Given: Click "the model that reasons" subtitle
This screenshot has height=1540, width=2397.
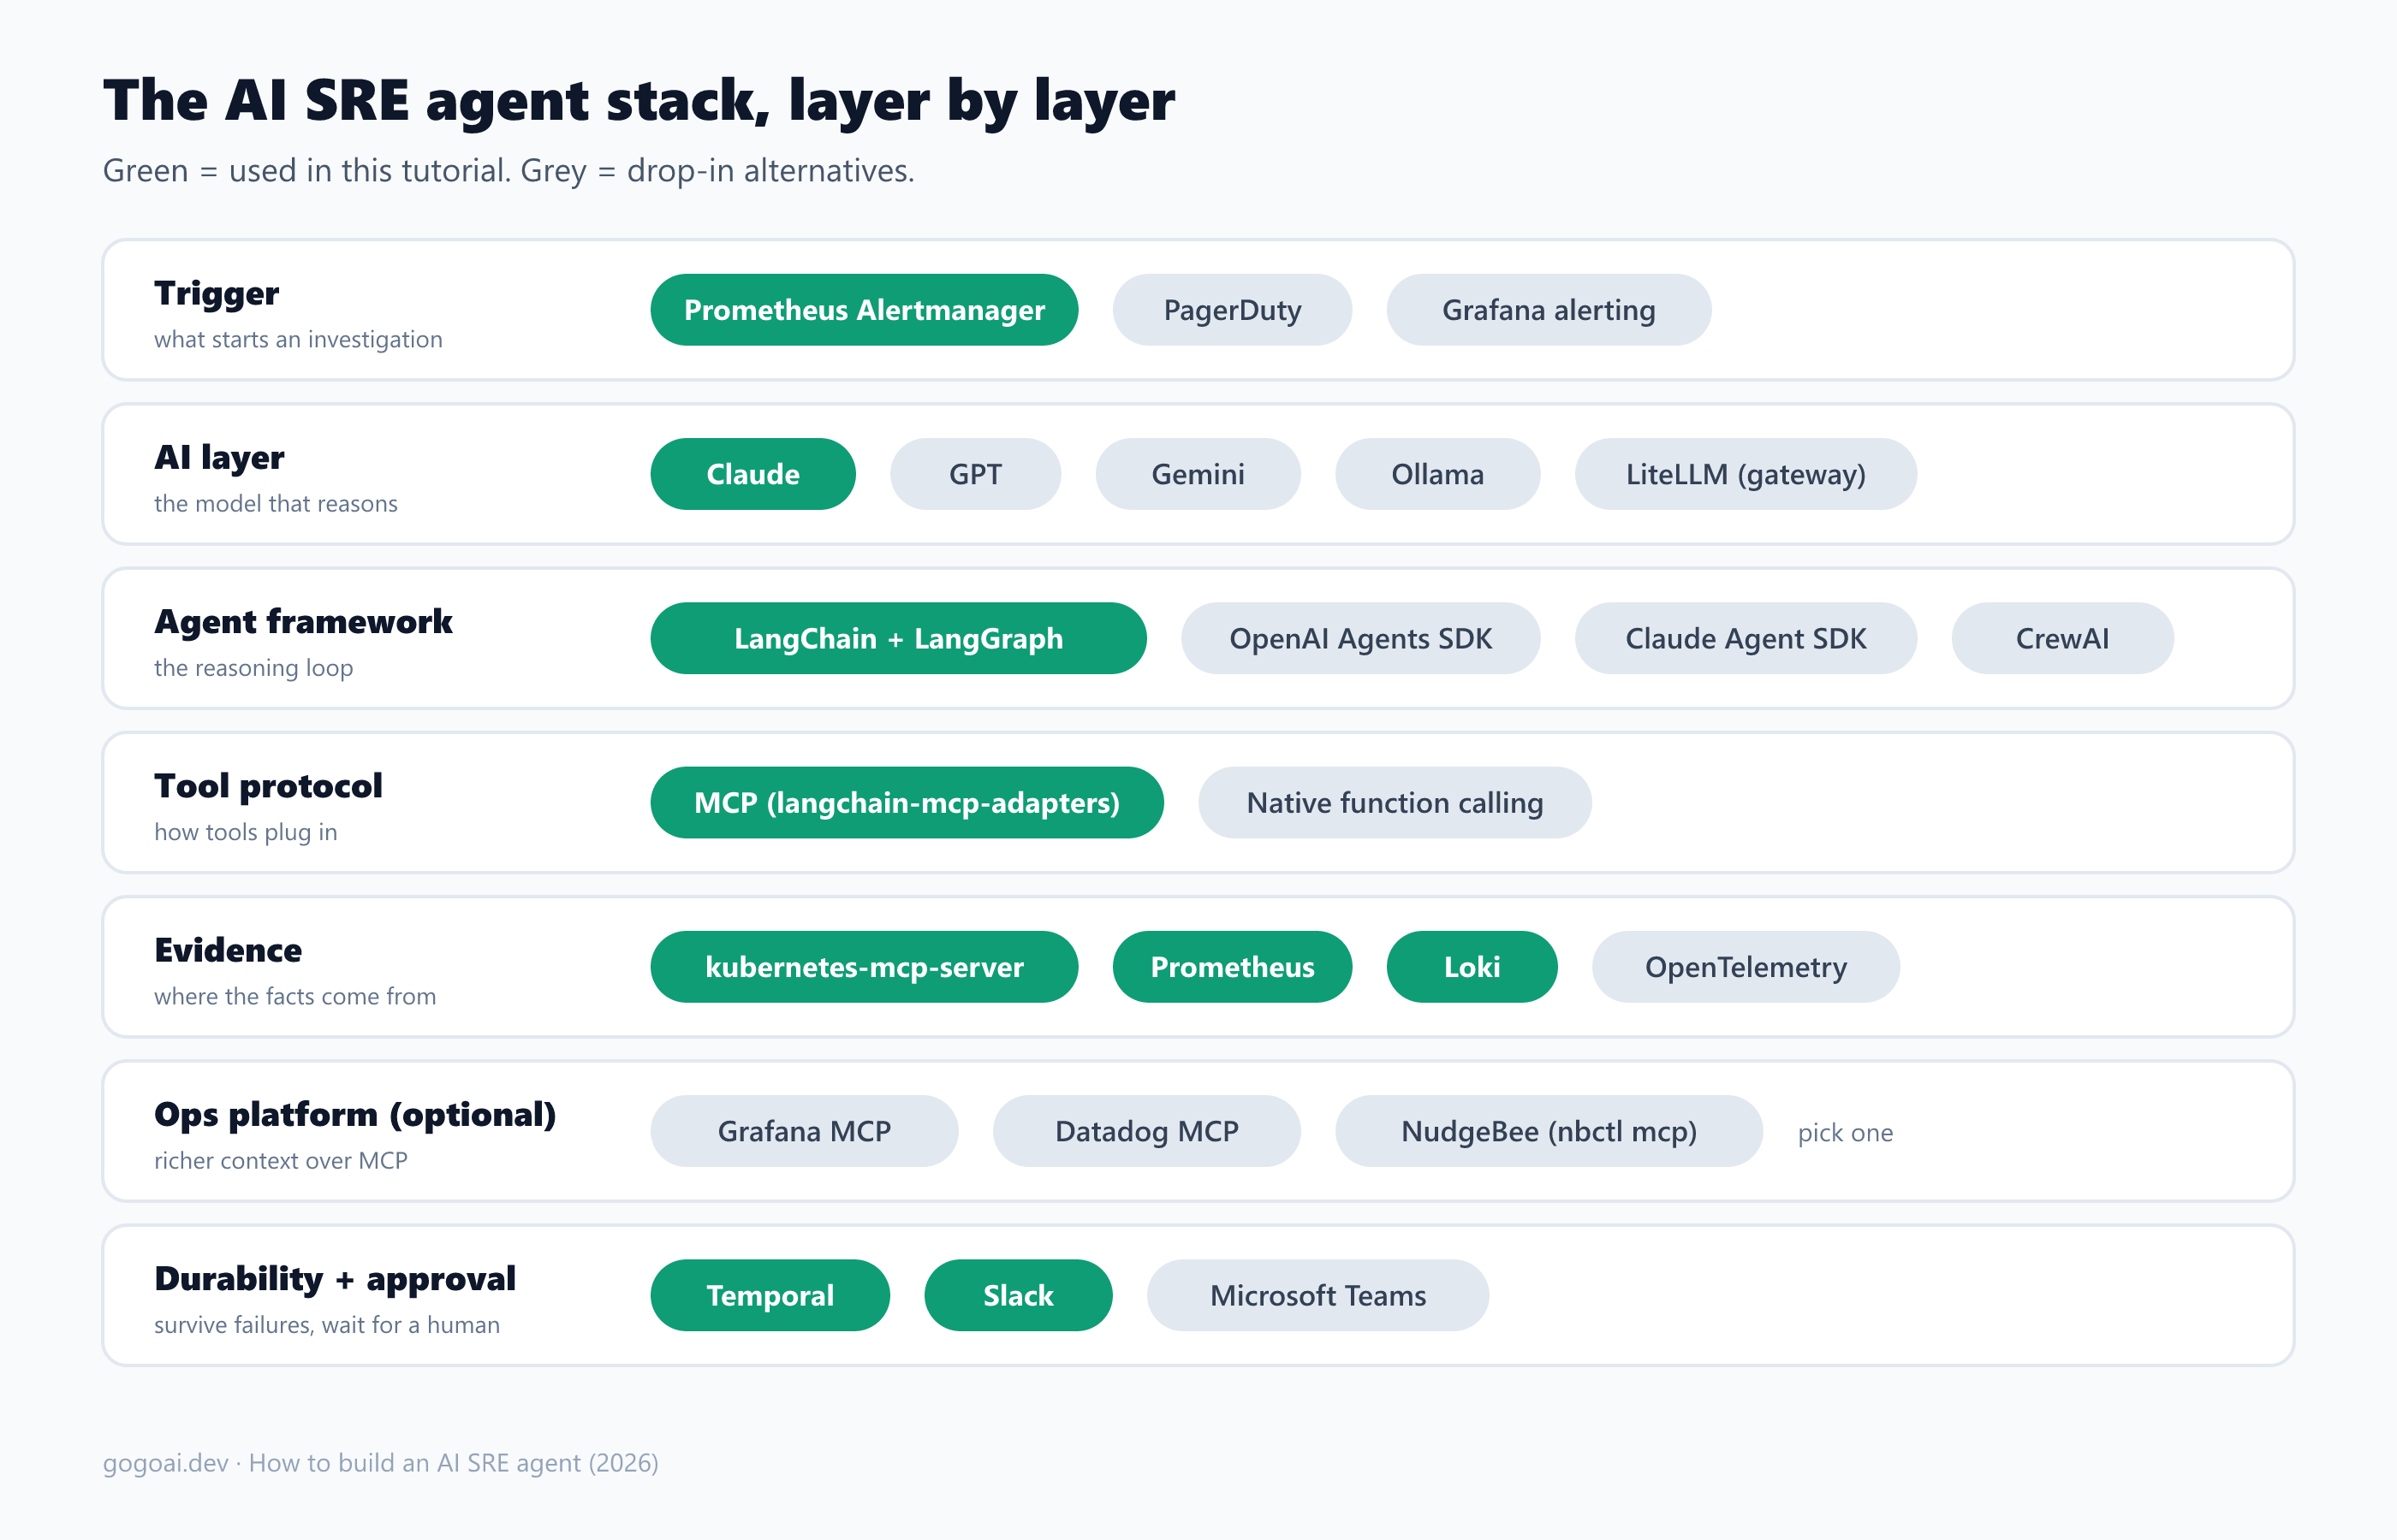Looking at the screenshot, I should 277,504.
